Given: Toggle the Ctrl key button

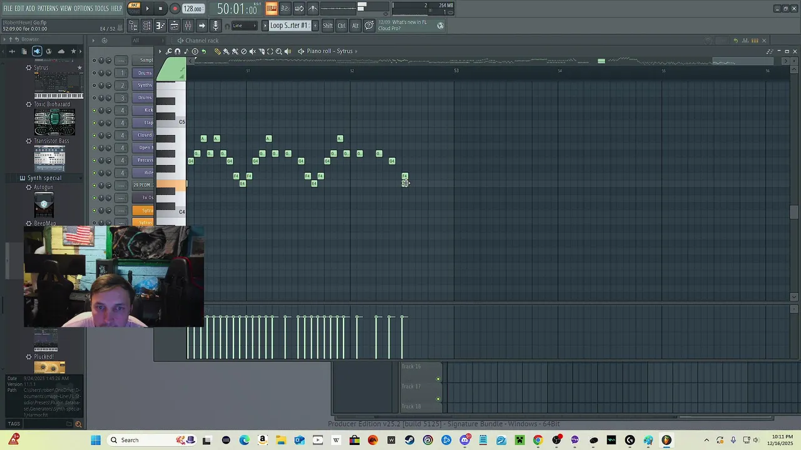Looking at the screenshot, I should pyautogui.click(x=342, y=26).
